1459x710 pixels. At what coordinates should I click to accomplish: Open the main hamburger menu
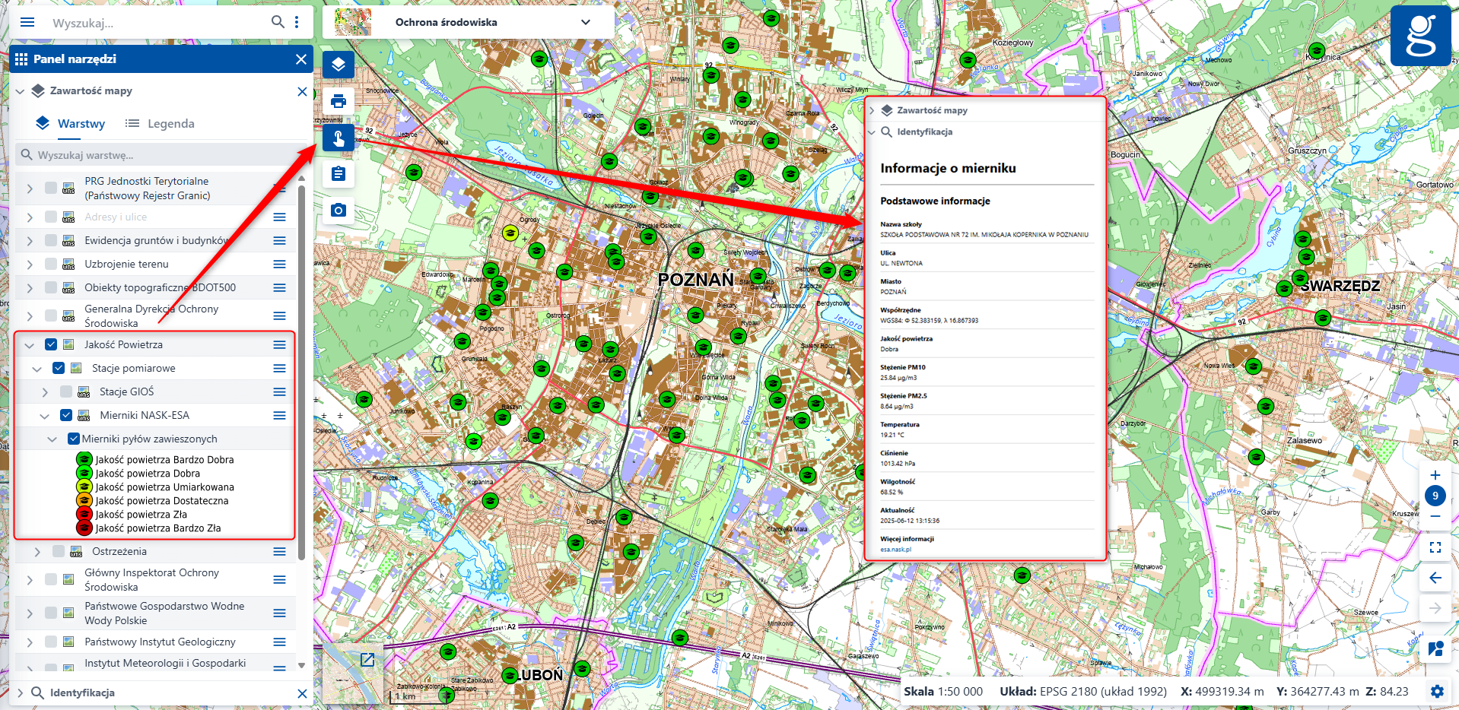(27, 22)
